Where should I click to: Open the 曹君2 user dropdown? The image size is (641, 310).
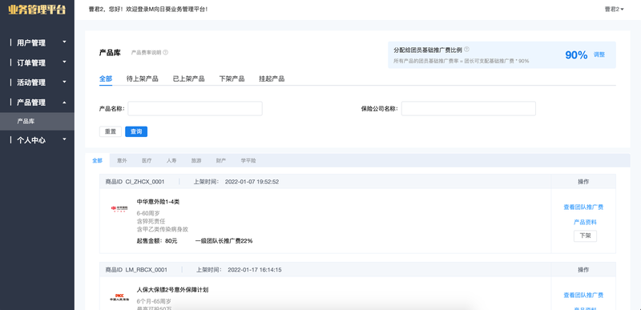pyautogui.click(x=614, y=9)
